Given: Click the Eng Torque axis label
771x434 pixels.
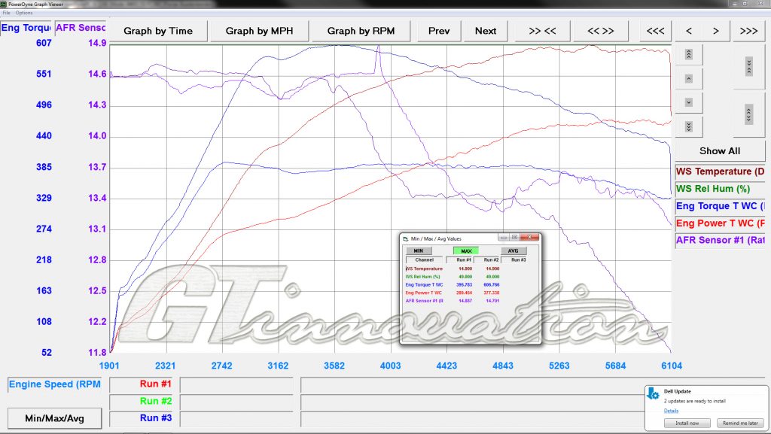Looking at the screenshot, I should [26, 28].
